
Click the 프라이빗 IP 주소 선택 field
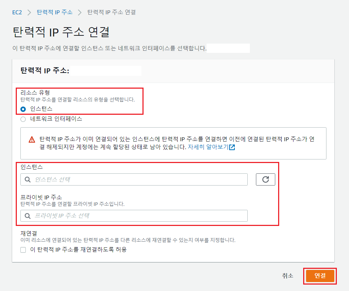pos(134,216)
